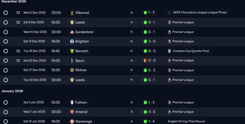Open the Spurs 0 - 0 draw result
This screenshot has width=245, height=124.
pos(149,61)
